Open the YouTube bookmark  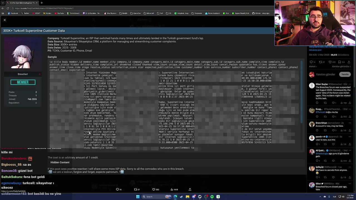(x=59, y=13)
